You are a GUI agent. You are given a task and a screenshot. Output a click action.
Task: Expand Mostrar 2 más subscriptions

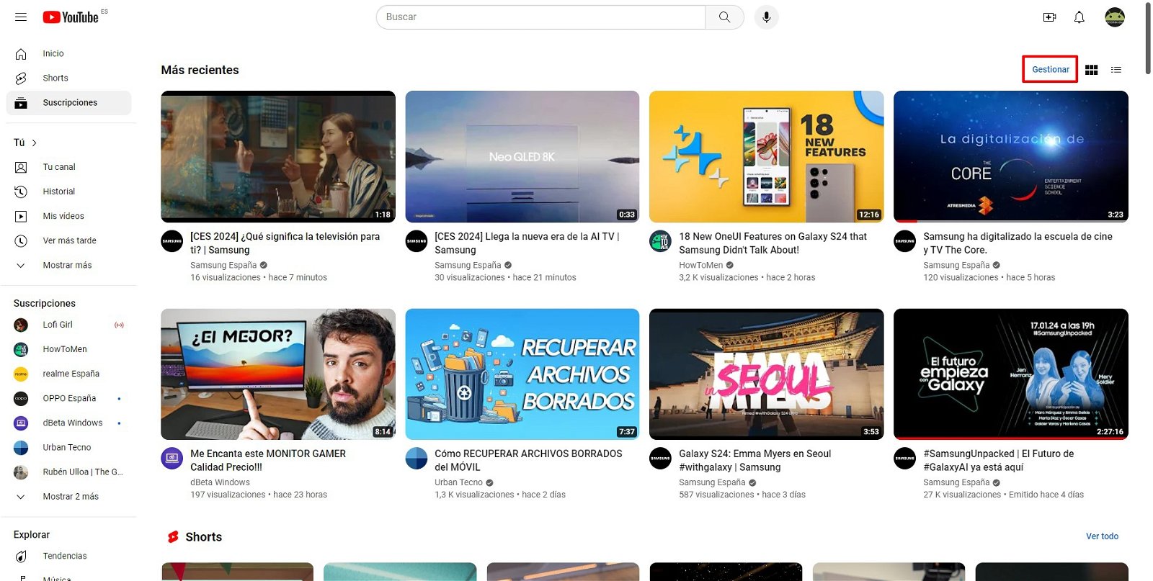point(68,496)
